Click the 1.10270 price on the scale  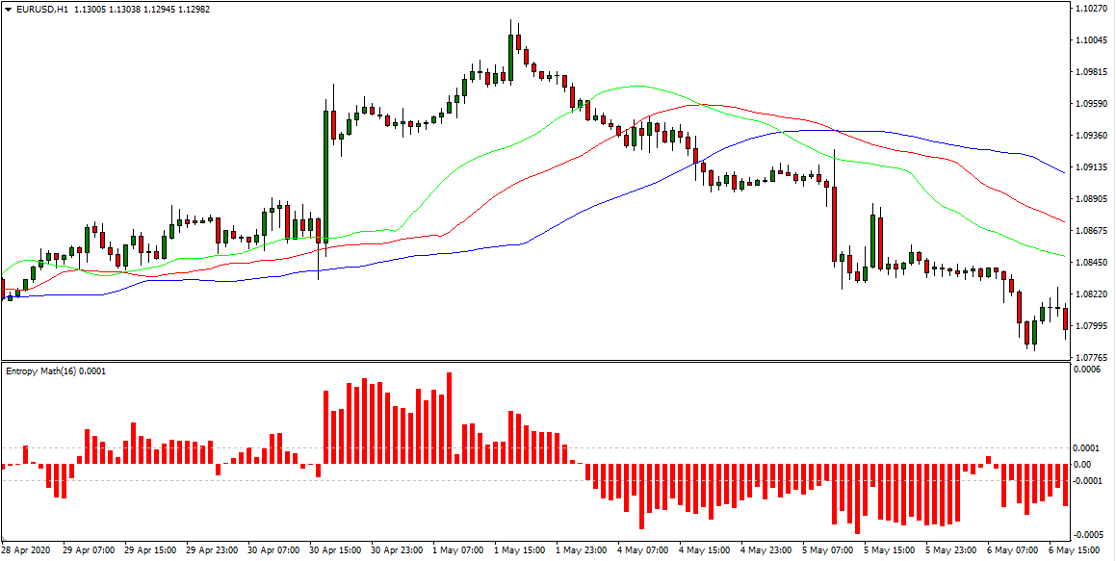[x=1089, y=9]
